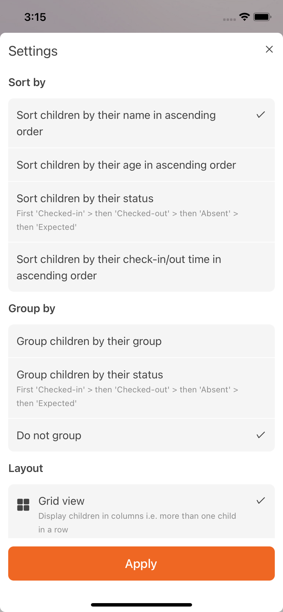Select sort children by age ascending

click(x=126, y=165)
